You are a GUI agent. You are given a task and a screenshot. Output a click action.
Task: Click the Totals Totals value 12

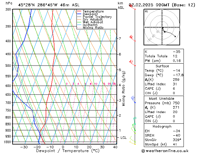coord(175,56)
